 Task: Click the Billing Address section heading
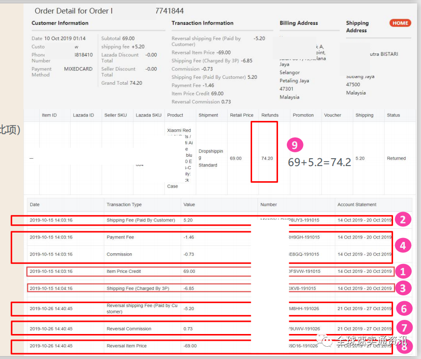299,23
